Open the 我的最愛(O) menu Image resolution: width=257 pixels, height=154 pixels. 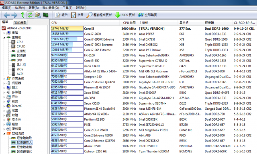[x=51, y=8]
